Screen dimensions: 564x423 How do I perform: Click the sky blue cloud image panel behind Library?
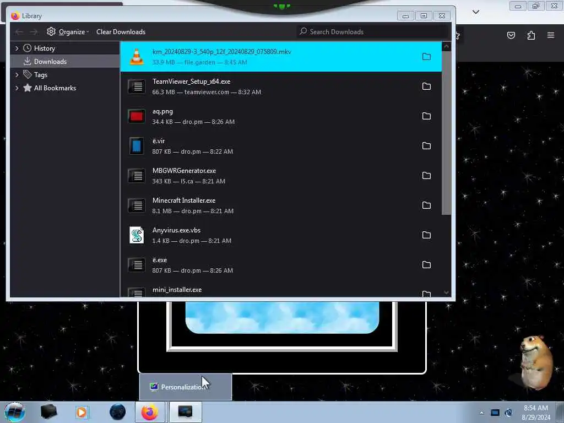click(x=282, y=318)
